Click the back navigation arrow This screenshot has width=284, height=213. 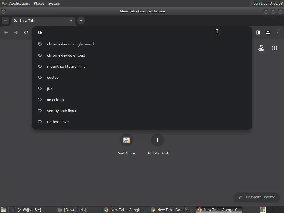(6, 32)
